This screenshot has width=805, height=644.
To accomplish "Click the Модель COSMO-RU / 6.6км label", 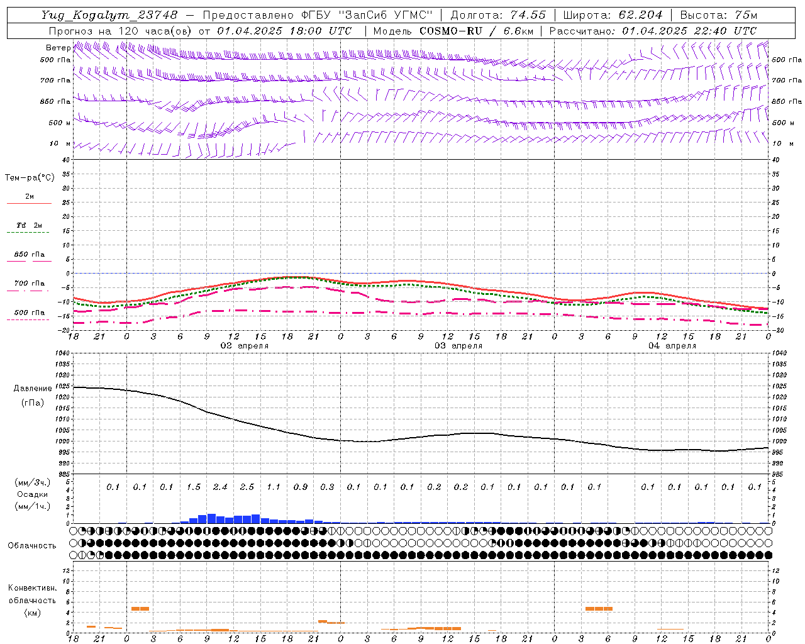I will click(453, 31).
